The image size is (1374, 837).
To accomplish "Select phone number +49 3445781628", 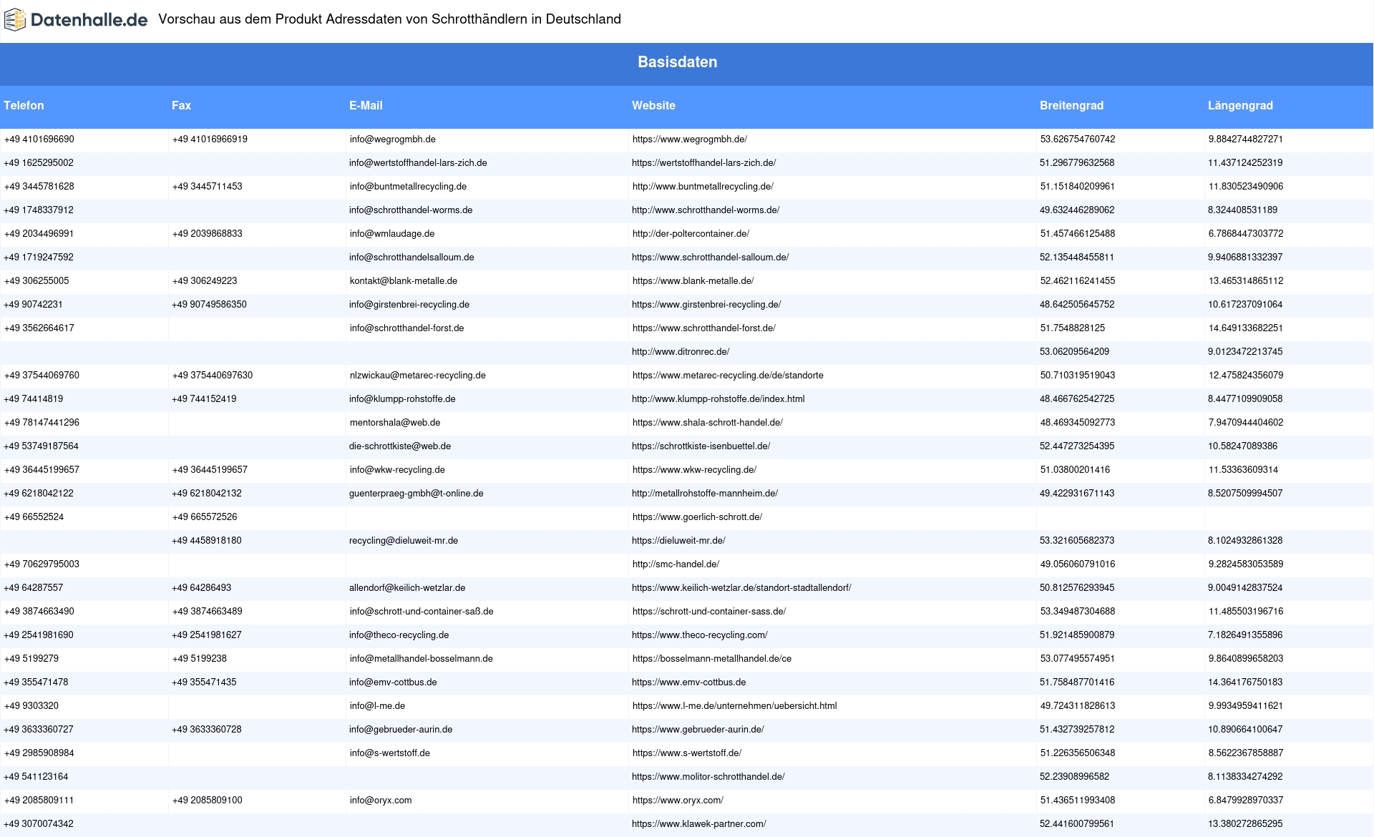I will point(39,187).
